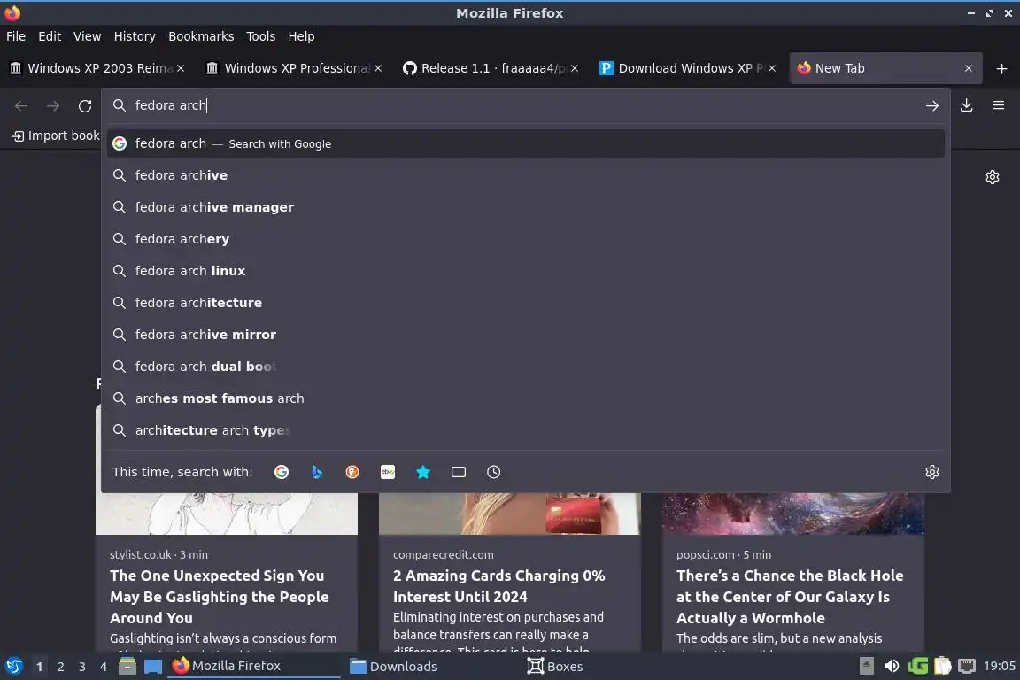Open the File menu
Screen dimensions: 1020x680
pyautogui.click(x=16, y=36)
